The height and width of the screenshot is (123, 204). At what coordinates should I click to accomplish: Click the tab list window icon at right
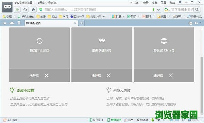pos(191,23)
